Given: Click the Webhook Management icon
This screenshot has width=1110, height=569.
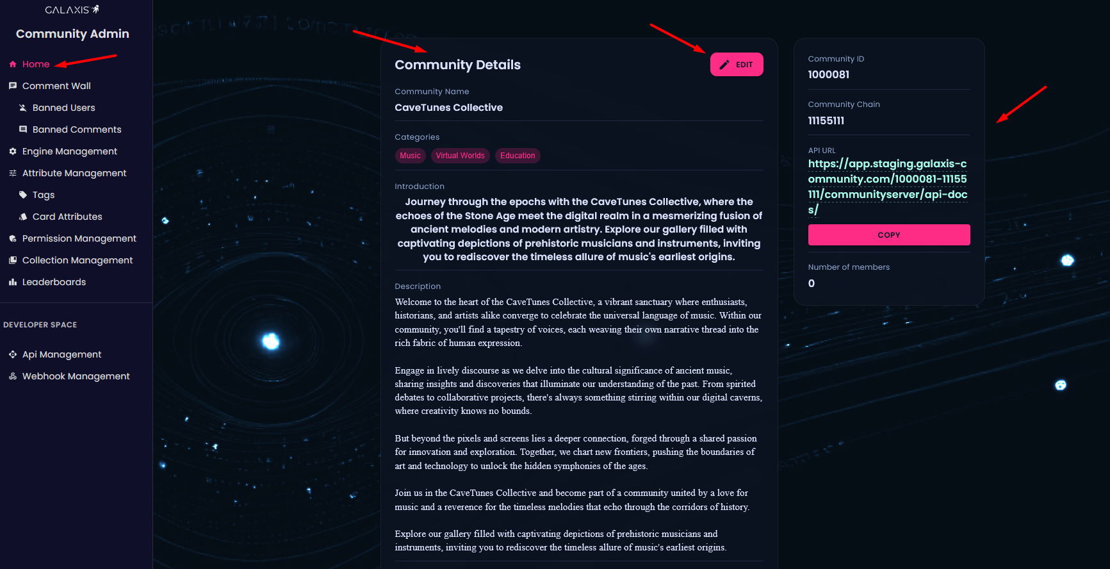Looking at the screenshot, I should (x=13, y=376).
